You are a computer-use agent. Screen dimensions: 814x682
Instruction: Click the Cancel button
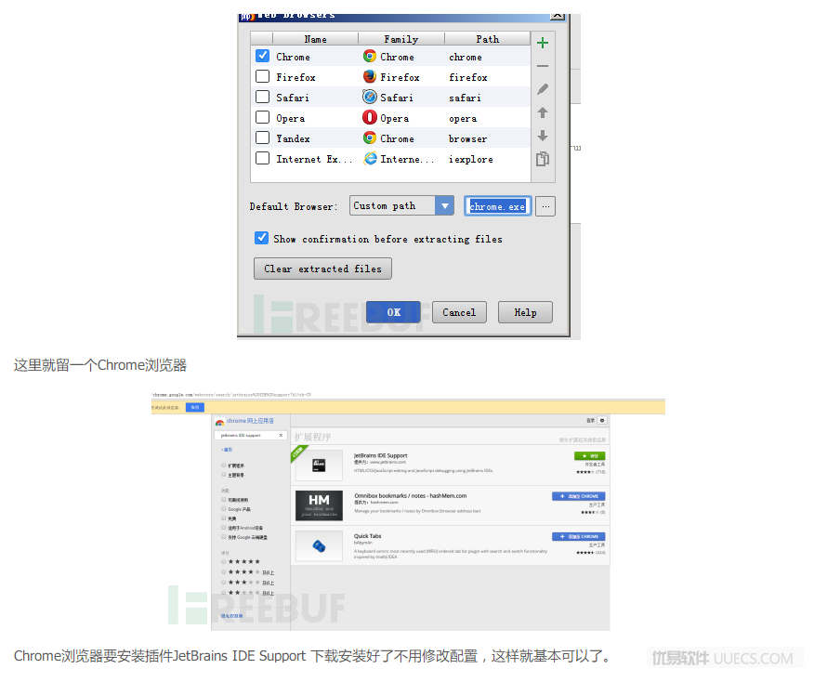pos(459,312)
